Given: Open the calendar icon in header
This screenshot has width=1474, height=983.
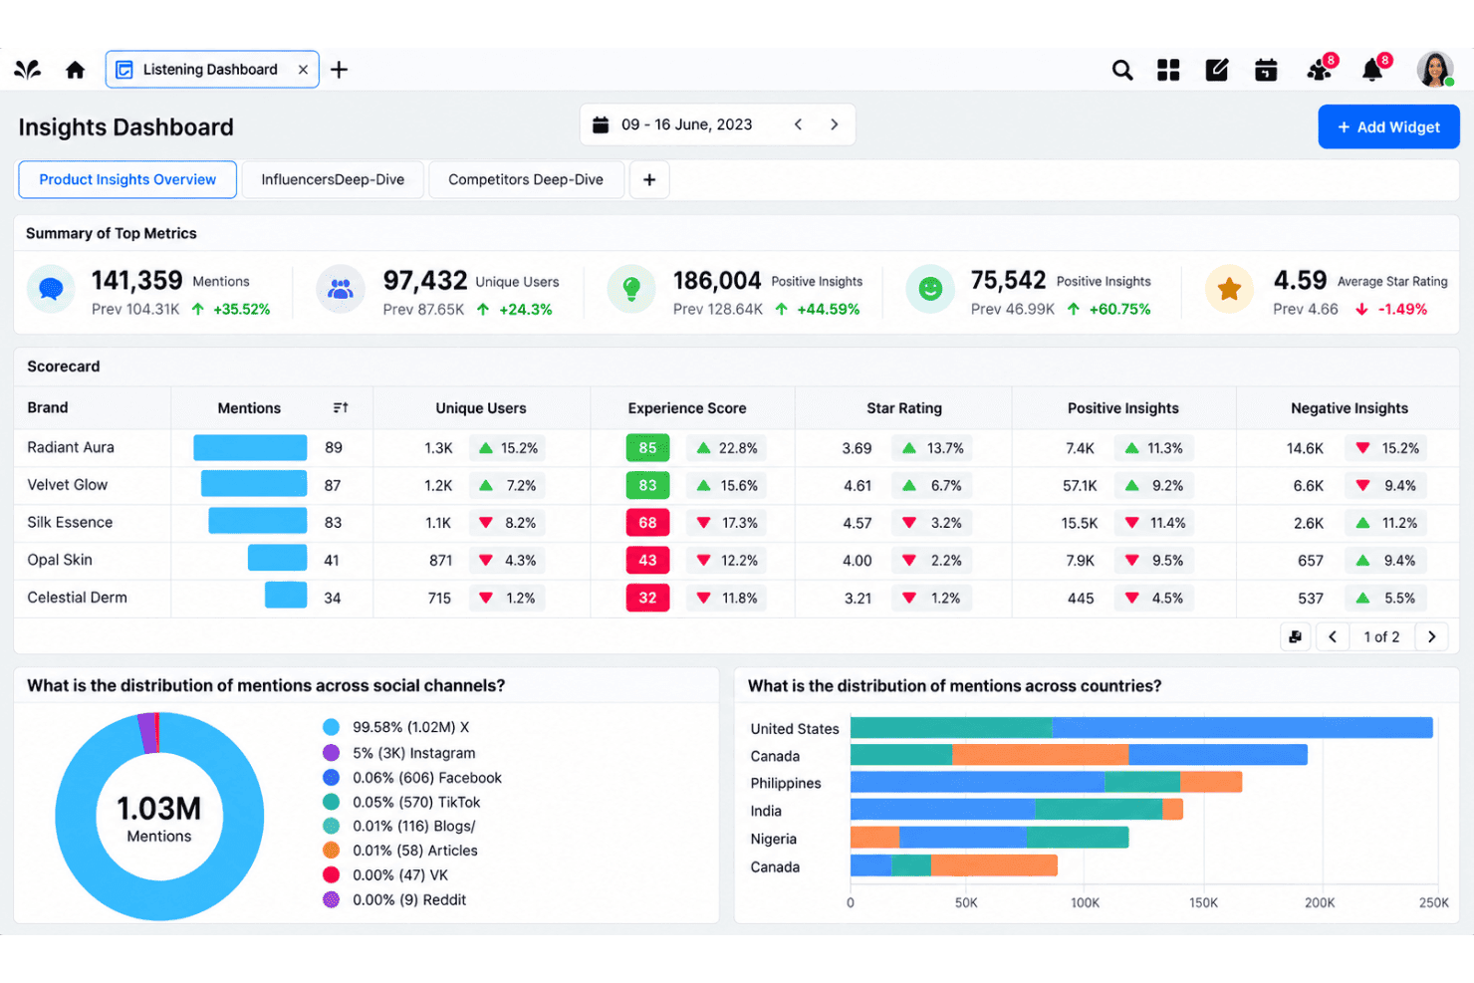Looking at the screenshot, I should pyautogui.click(x=1266, y=70).
